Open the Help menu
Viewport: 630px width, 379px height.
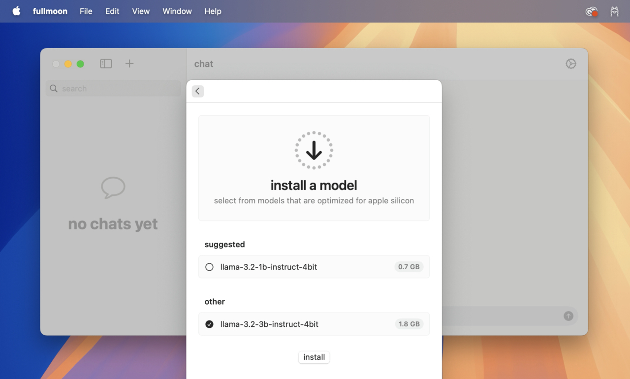click(213, 11)
